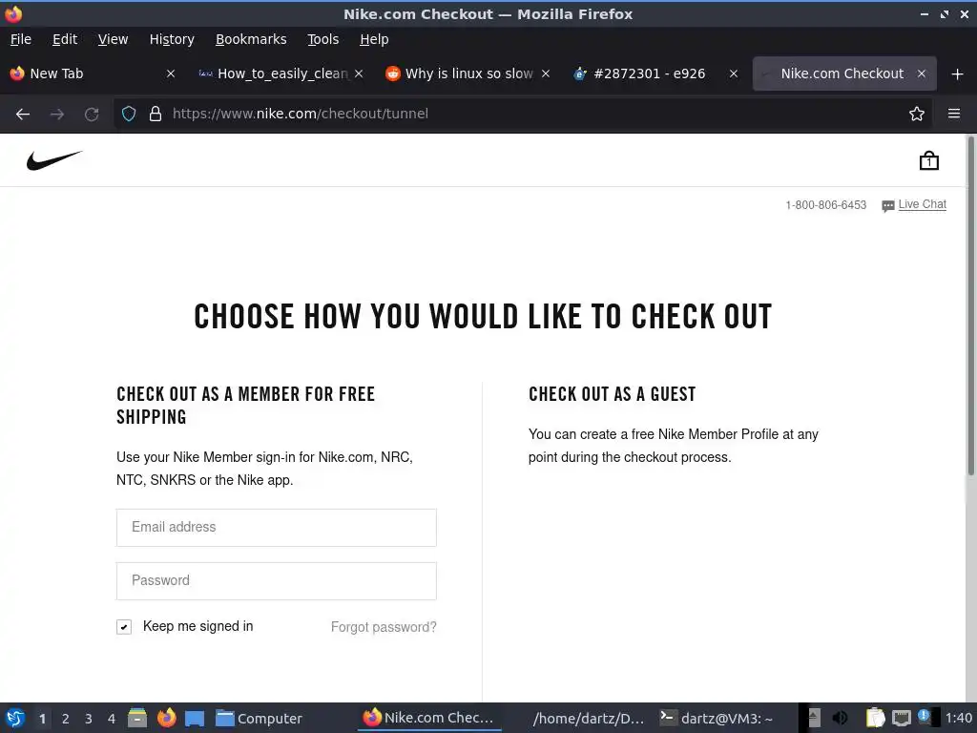Click the Nike swoosh logo

point(54,160)
